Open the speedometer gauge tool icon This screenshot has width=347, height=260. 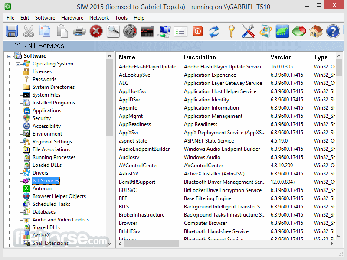(x=130, y=31)
